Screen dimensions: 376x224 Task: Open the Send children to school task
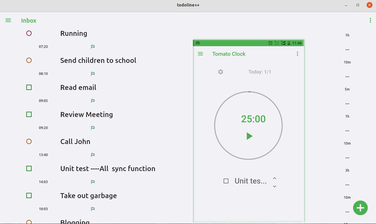[98, 60]
